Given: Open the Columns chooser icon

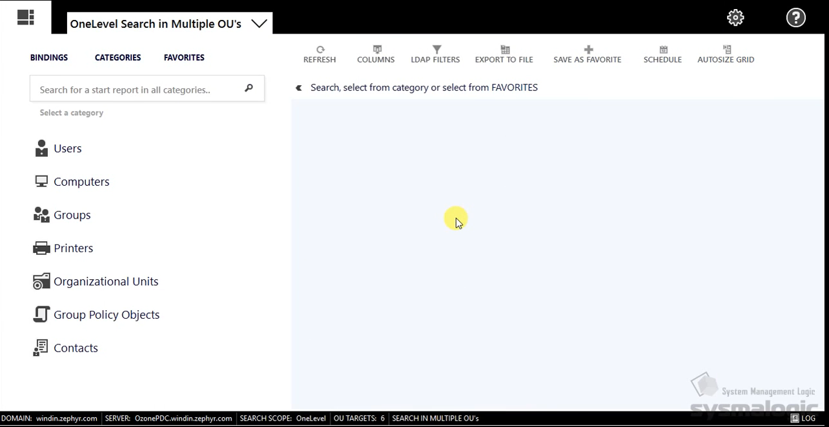Looking at the screenshot, I should (377, 50).
